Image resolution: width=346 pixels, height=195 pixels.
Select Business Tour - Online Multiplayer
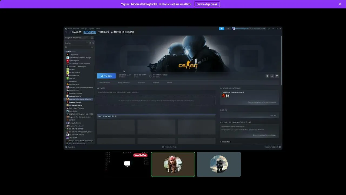coord(79,87)
